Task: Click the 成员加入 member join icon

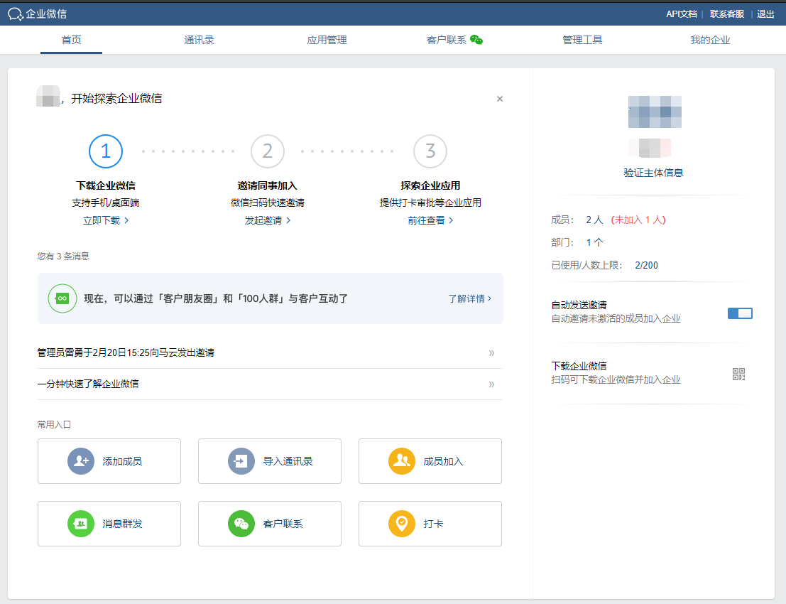Action: point(402,461)
